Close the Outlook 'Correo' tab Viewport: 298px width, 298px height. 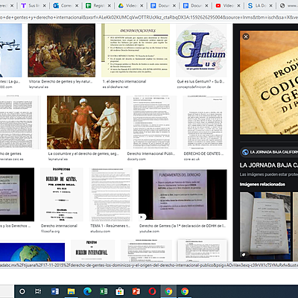[77, 5]
